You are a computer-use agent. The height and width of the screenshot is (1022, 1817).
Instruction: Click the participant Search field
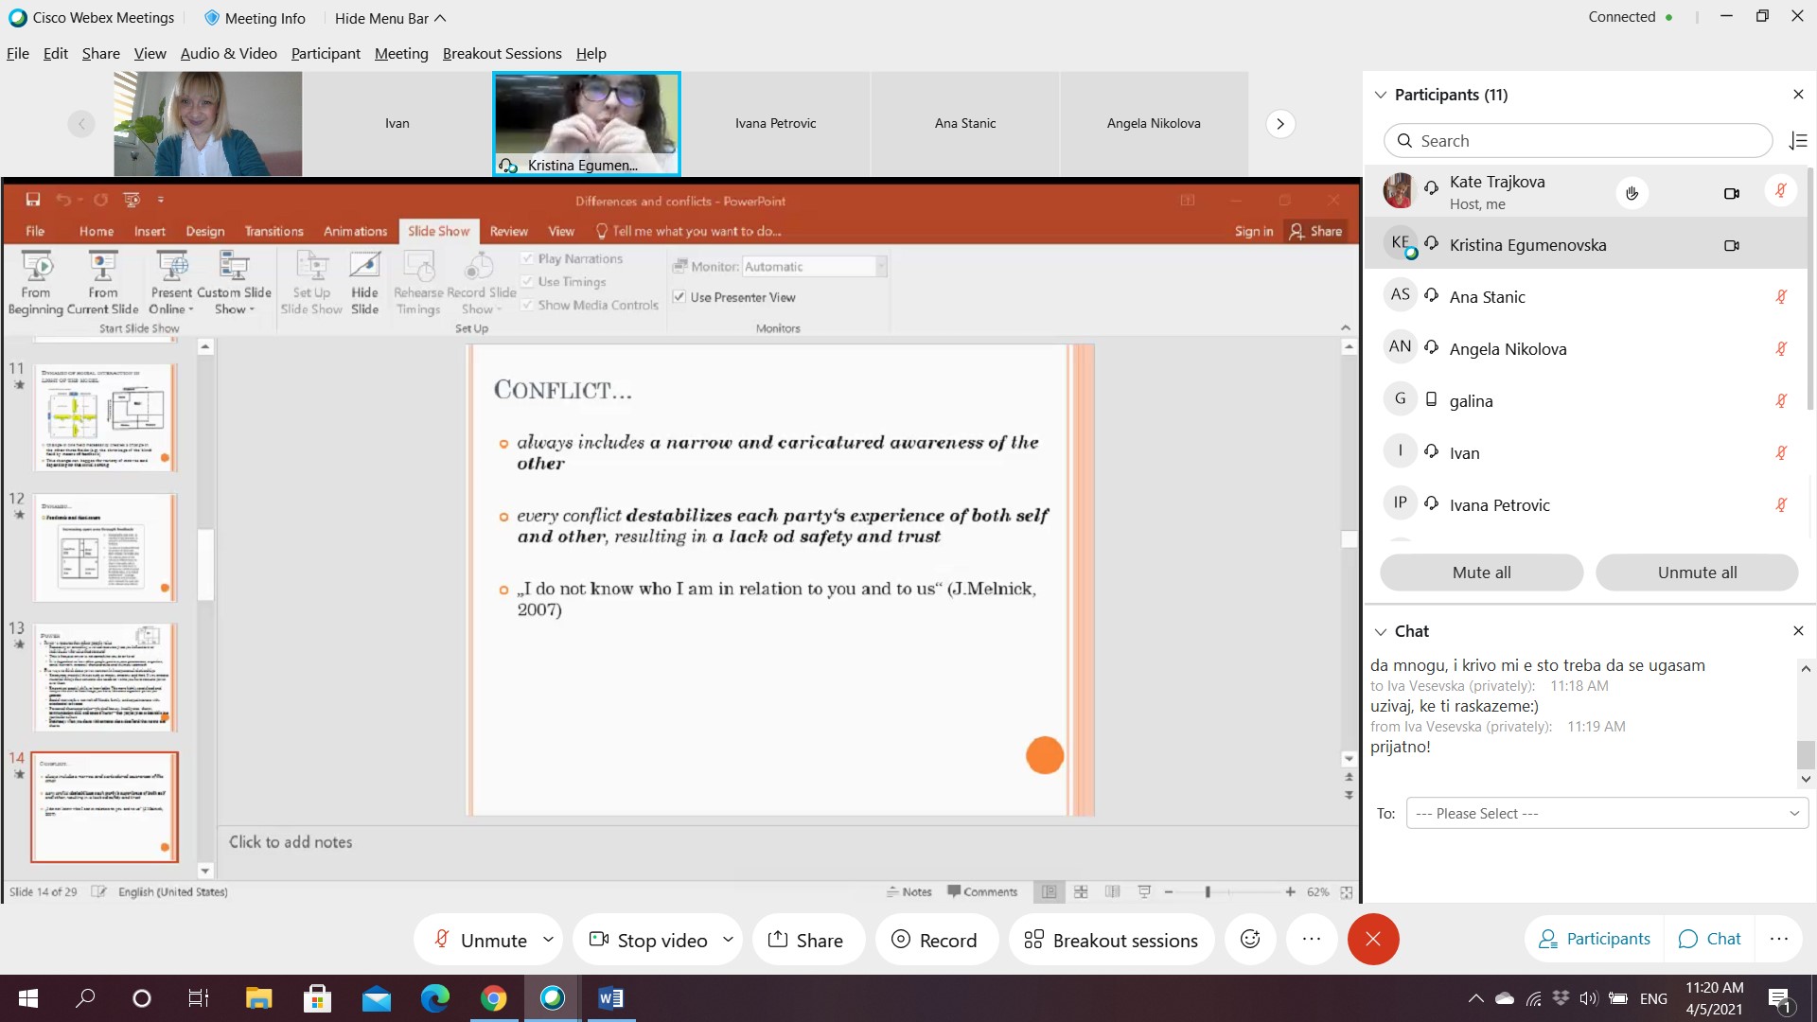1578,141
